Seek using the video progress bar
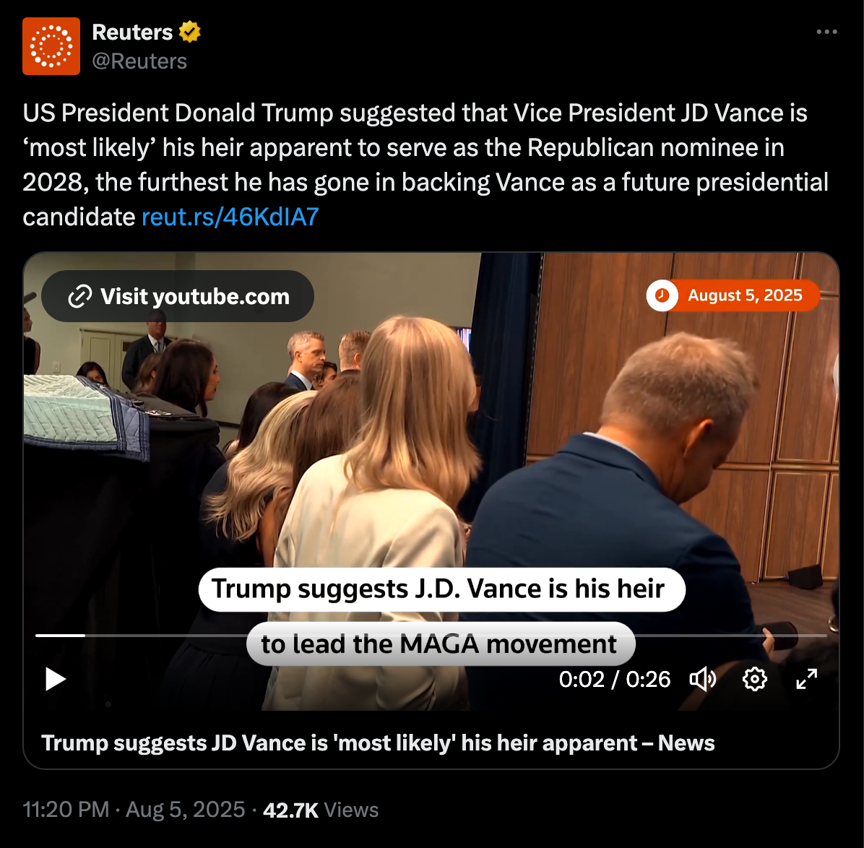The width and height of the screenshot is (864, 848). tap(431, 636)
